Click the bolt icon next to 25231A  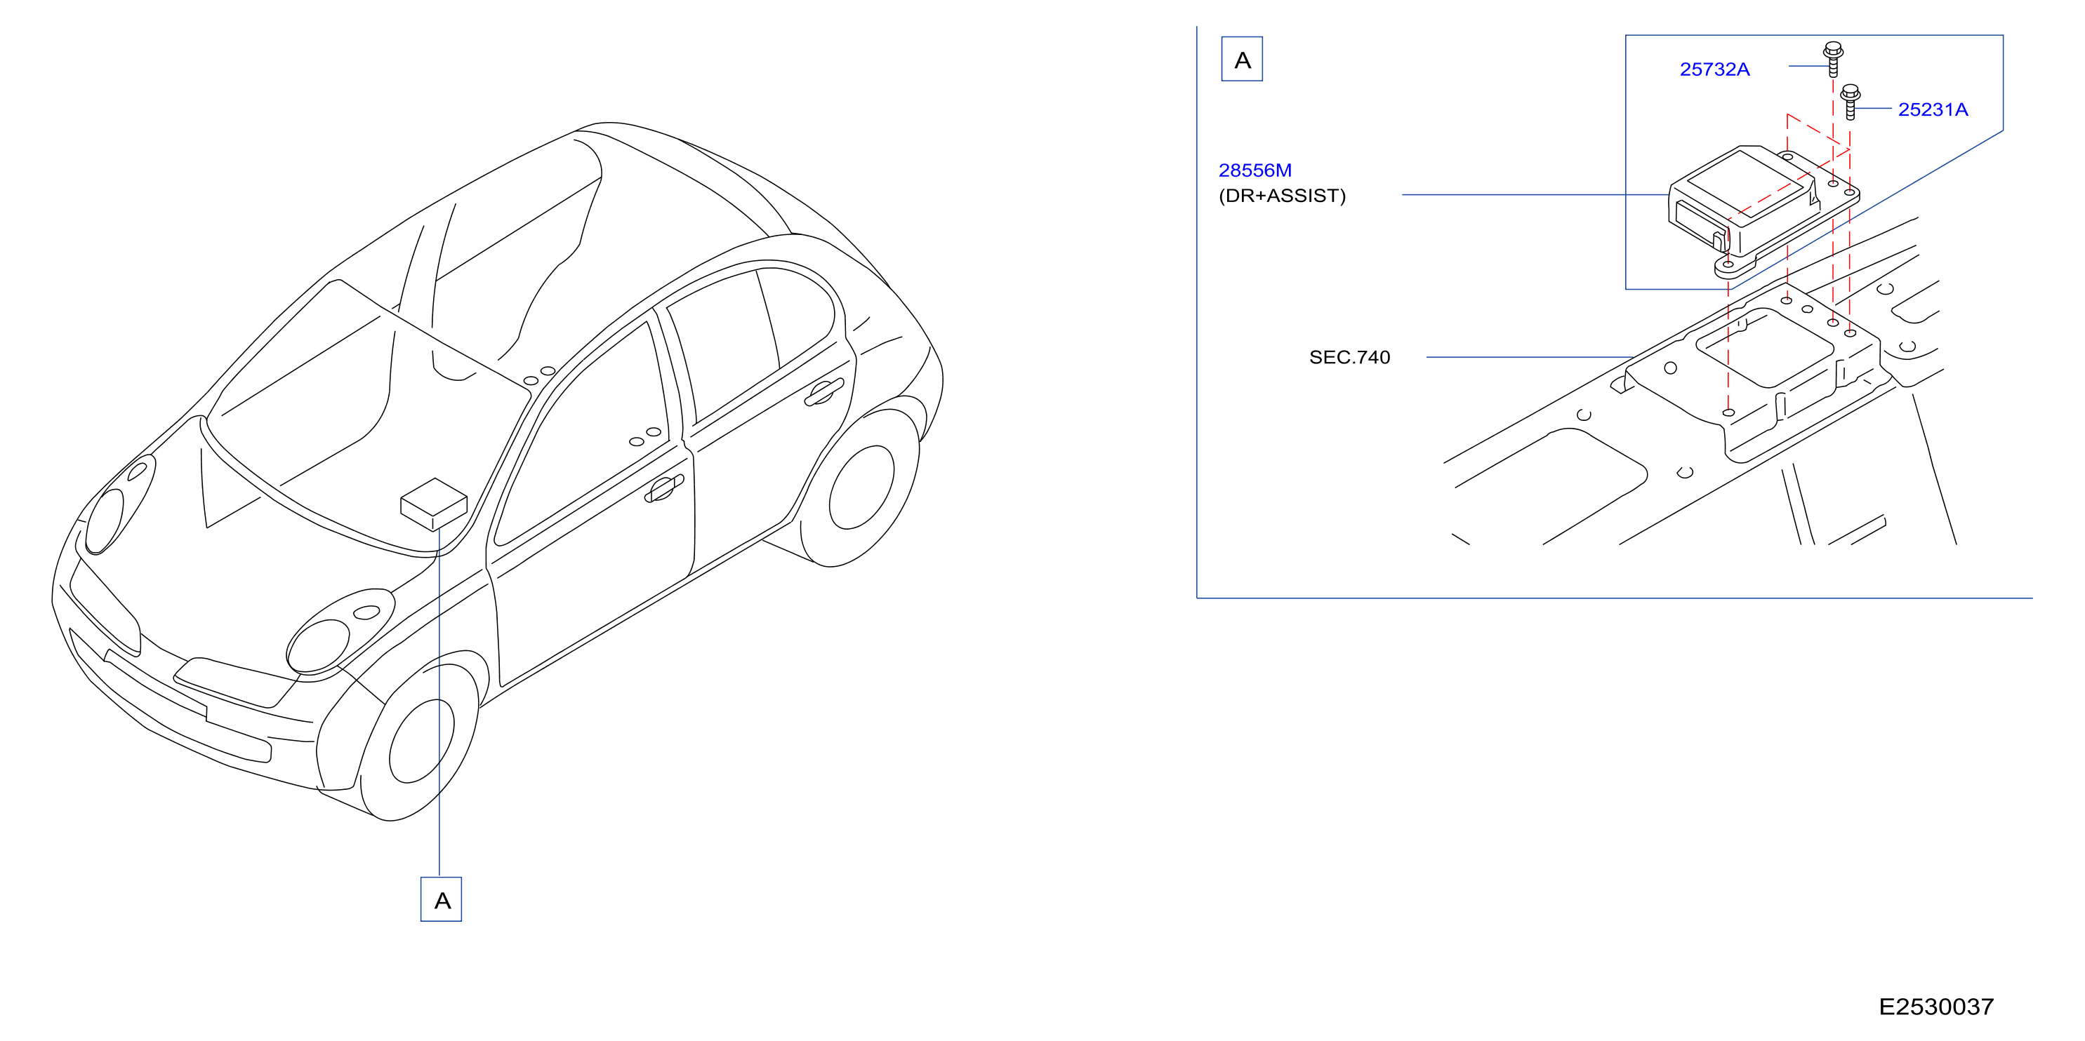(1851, 102)
